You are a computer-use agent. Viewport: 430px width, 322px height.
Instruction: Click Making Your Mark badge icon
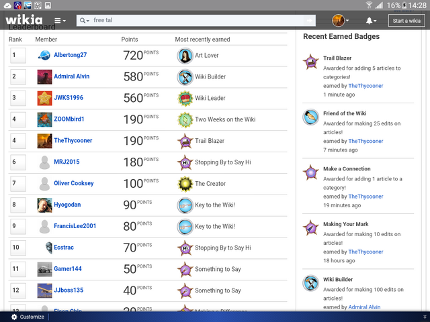click(x=310, y=228)
